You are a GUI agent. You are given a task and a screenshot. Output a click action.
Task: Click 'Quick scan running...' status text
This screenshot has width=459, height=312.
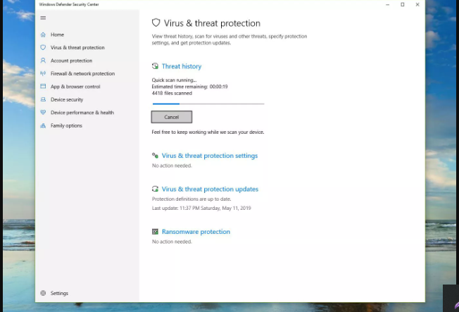click(x=174, y=80)
